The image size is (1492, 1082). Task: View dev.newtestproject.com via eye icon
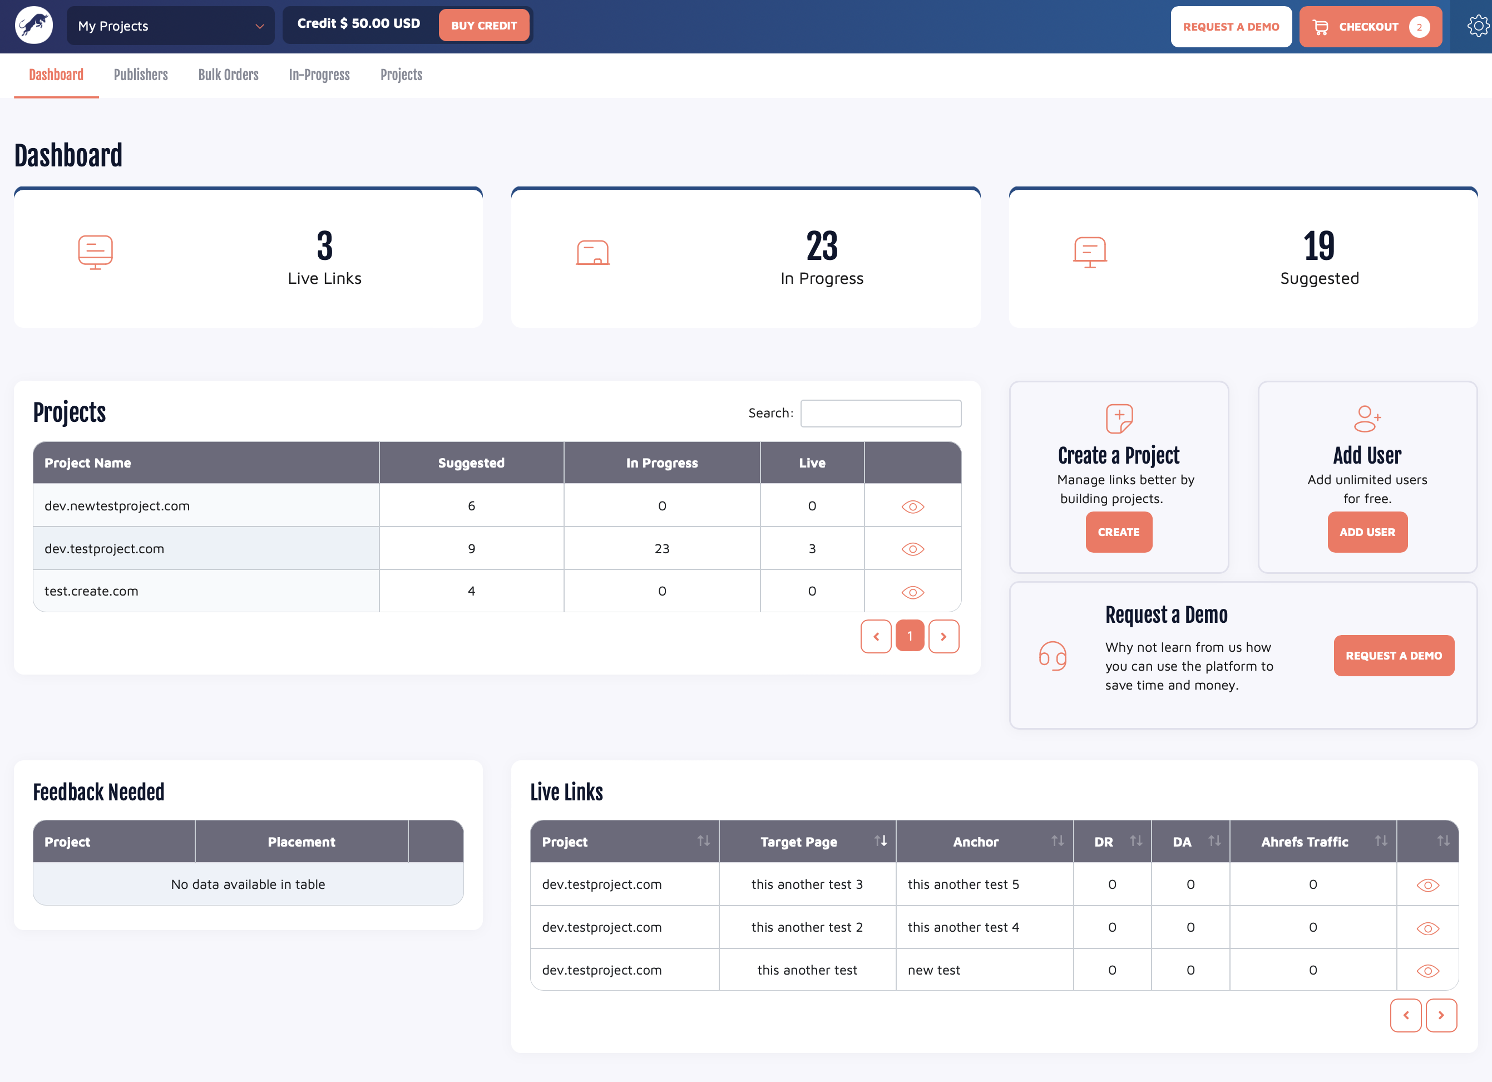(x=912, y=506)
